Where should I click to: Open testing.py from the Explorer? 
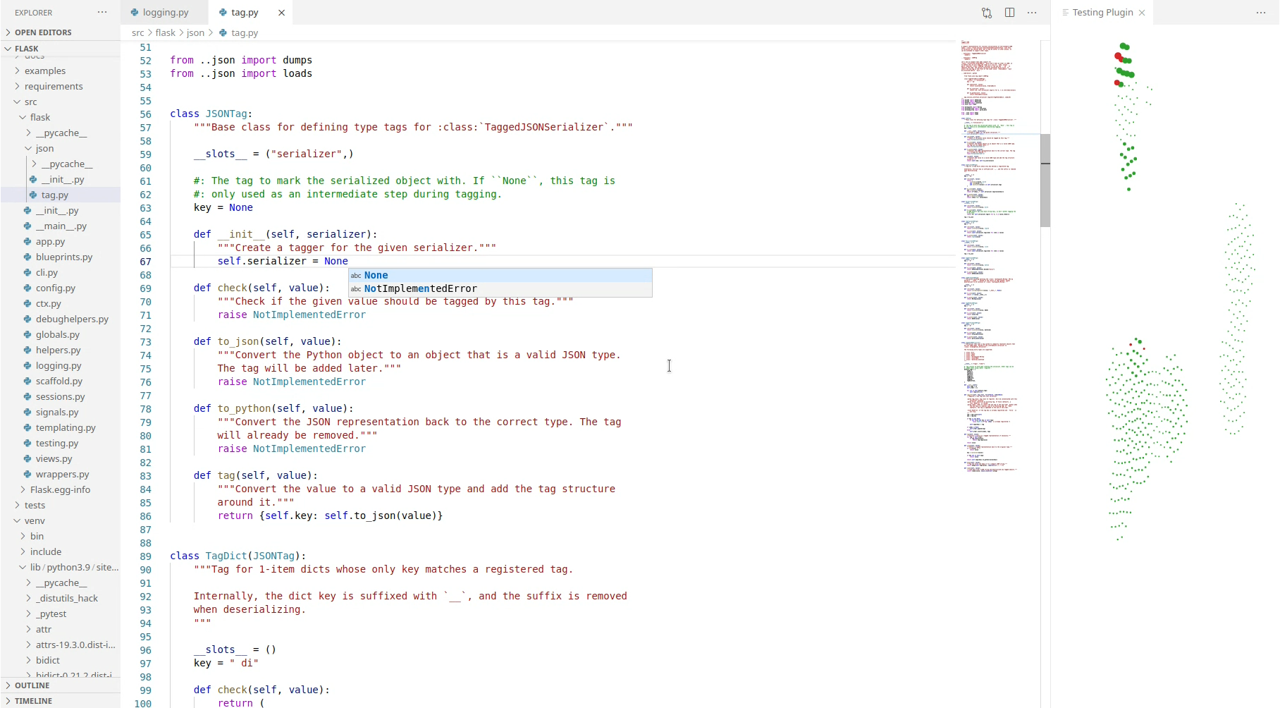click(59, 443)
